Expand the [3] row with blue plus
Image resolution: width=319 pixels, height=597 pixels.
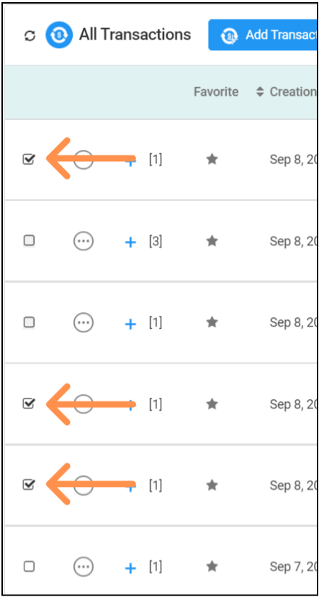(x=131, y=242)
